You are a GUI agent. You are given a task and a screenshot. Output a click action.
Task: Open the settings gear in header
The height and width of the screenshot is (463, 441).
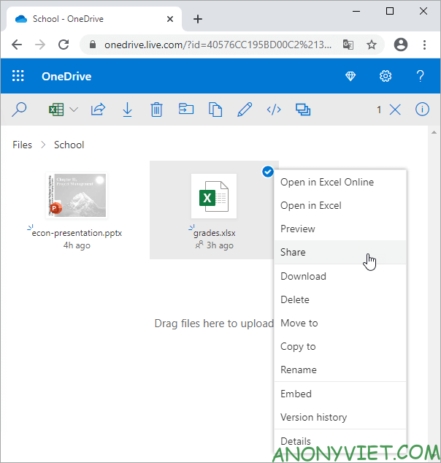pyautogui.click(x=386, y=76)
